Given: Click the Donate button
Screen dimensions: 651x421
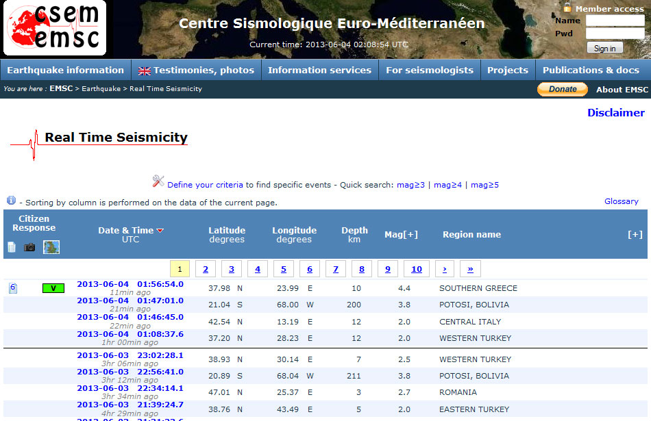Looking at the screenshot, I should [x=562, y=89].
